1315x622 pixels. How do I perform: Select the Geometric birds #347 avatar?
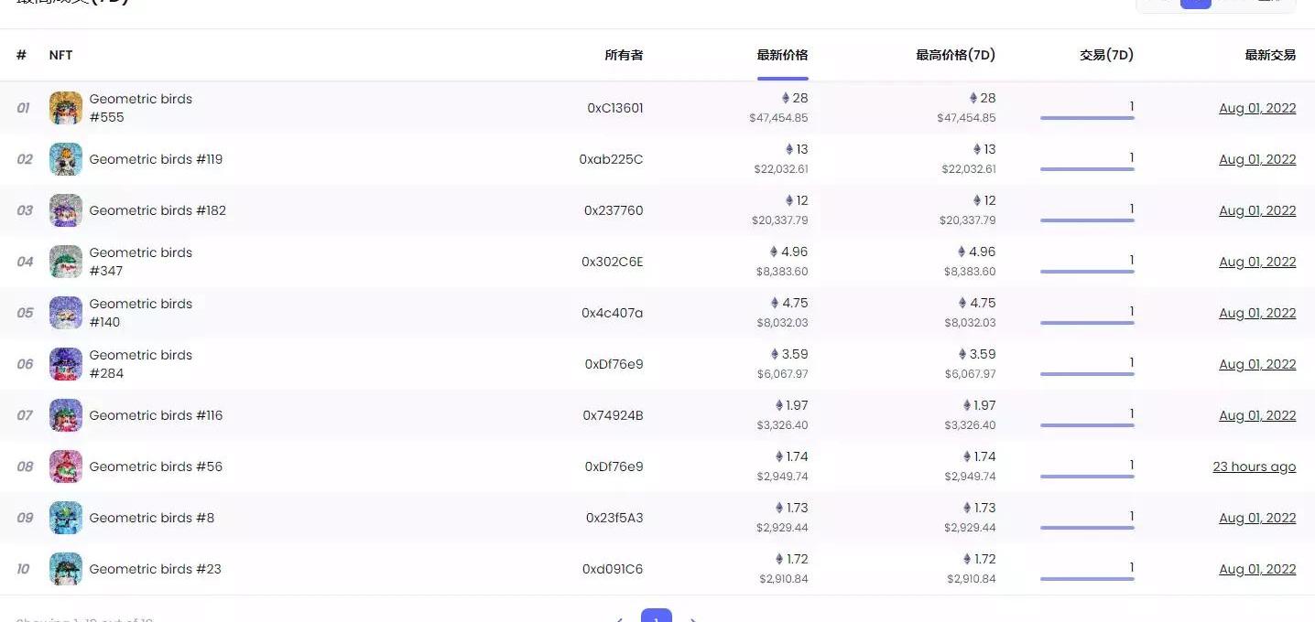[x=66, y=262]
